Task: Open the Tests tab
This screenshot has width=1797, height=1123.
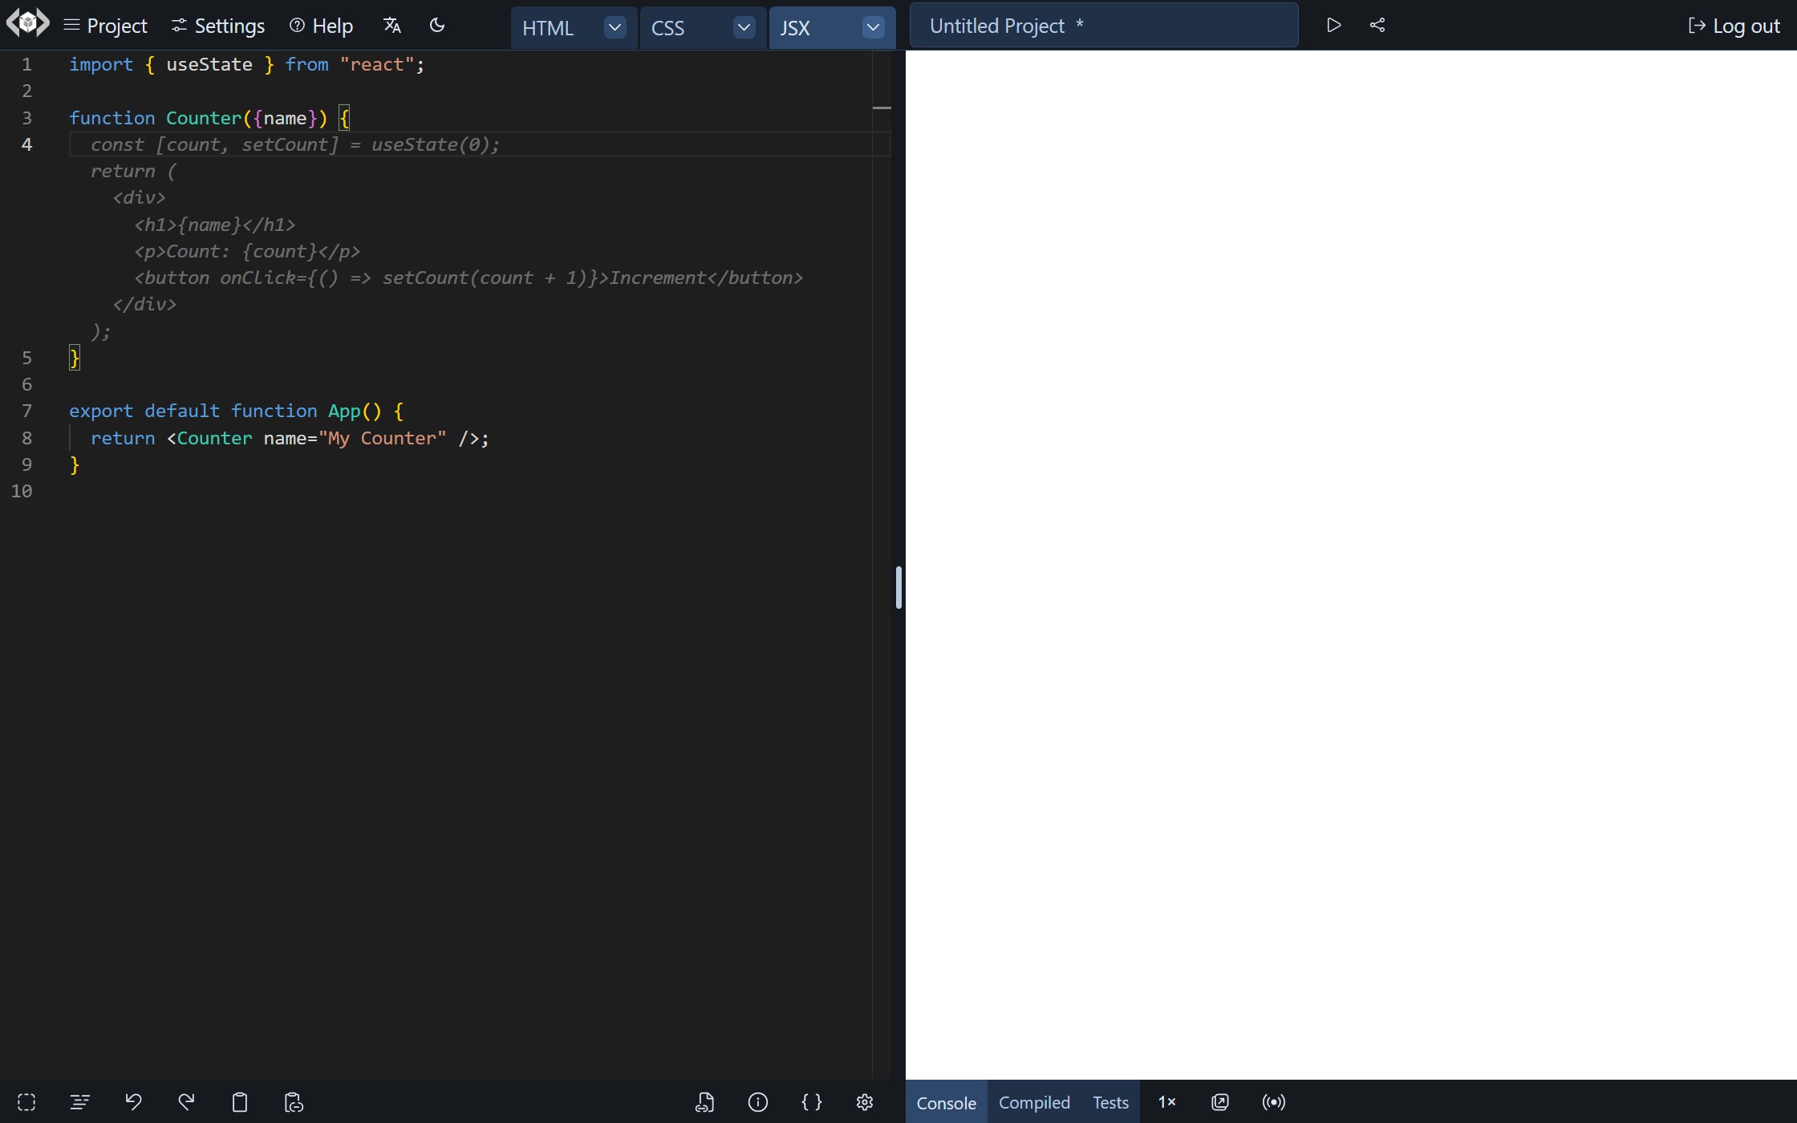Action: coord(1110,1102)
